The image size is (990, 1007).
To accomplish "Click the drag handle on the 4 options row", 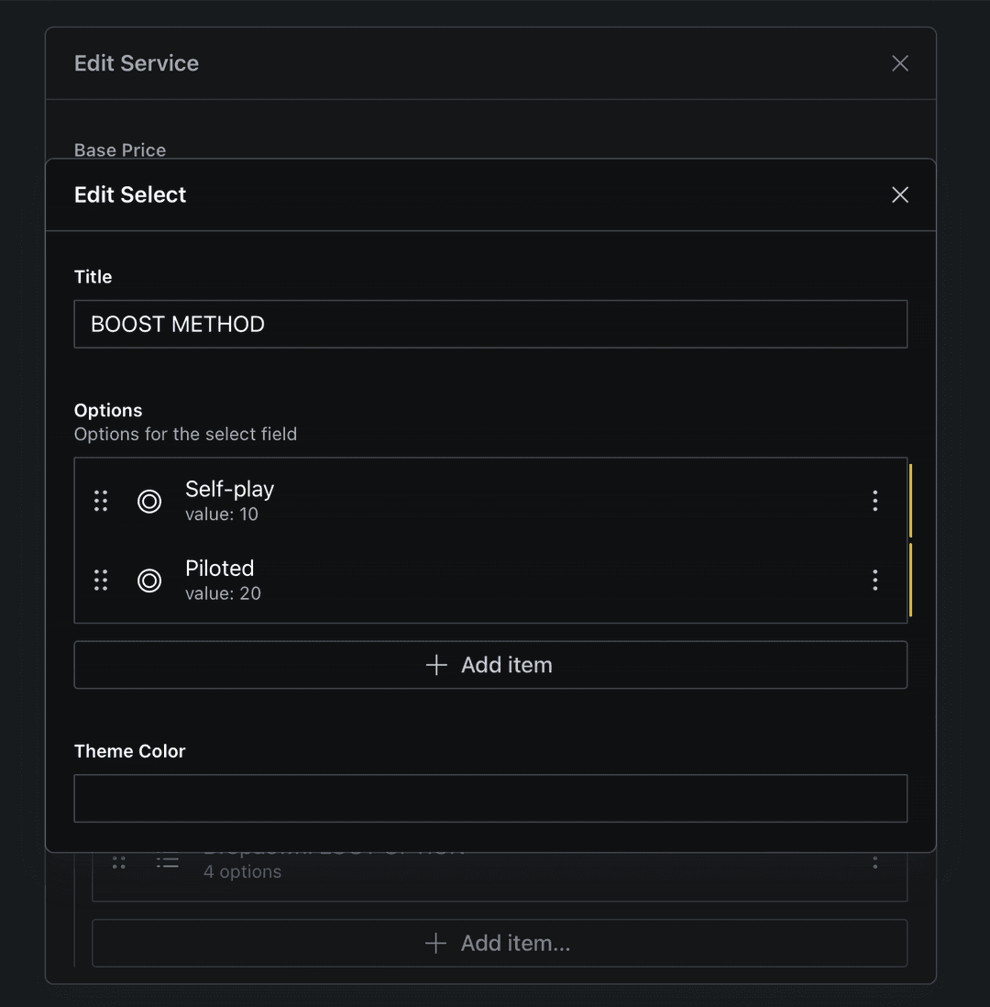I will [119, 863].
